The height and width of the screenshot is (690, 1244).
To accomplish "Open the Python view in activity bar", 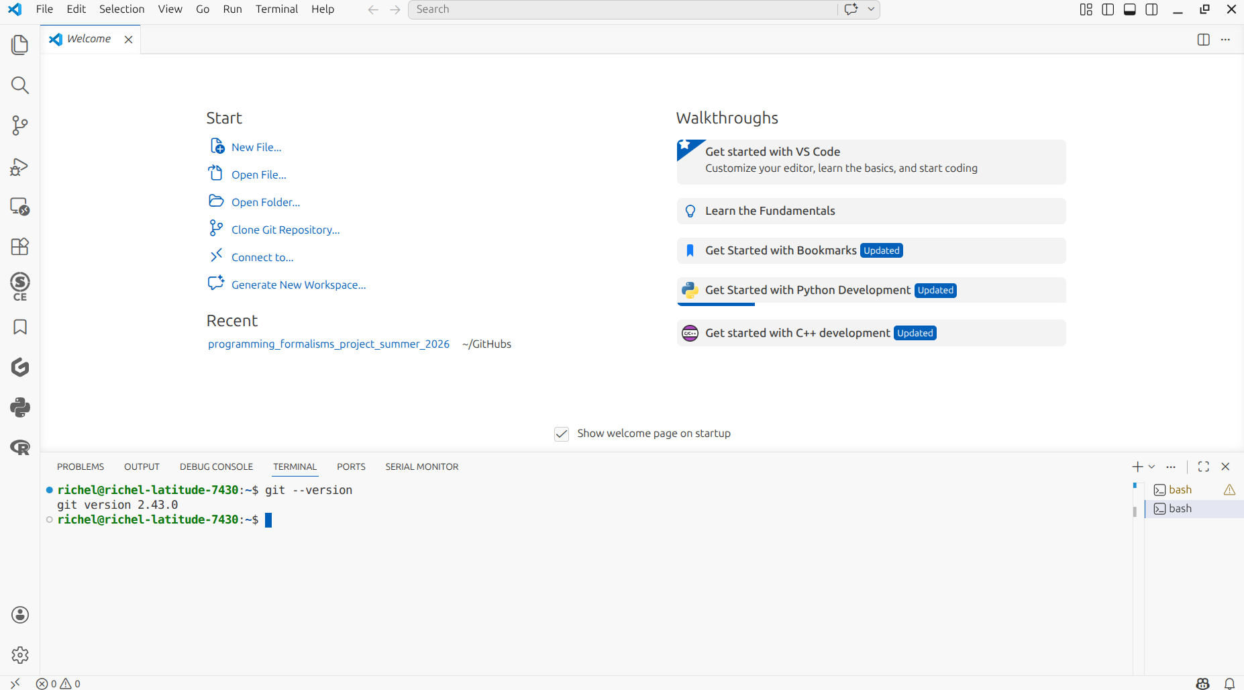I will (x=20, y=407).
